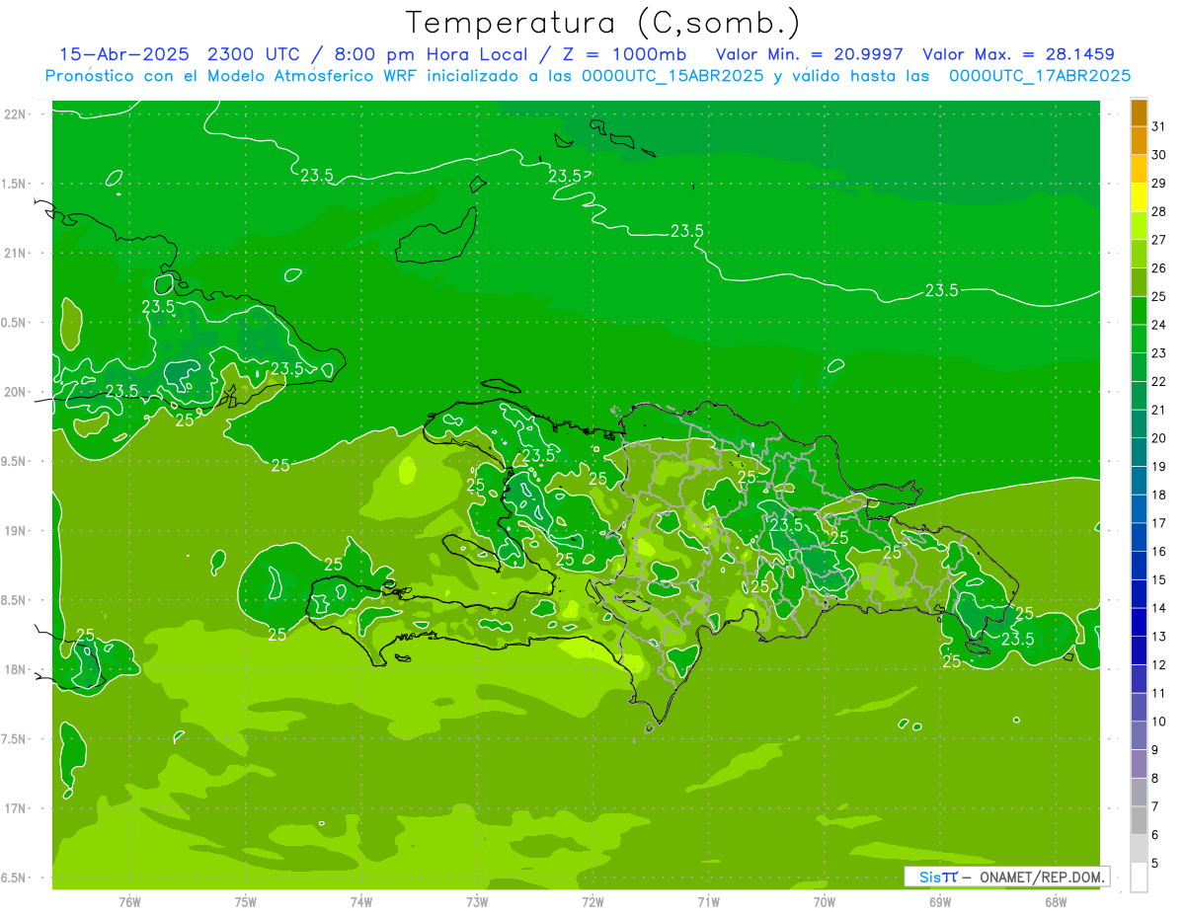
Task: Click the legend value '26'
Action: point(1158,268)
